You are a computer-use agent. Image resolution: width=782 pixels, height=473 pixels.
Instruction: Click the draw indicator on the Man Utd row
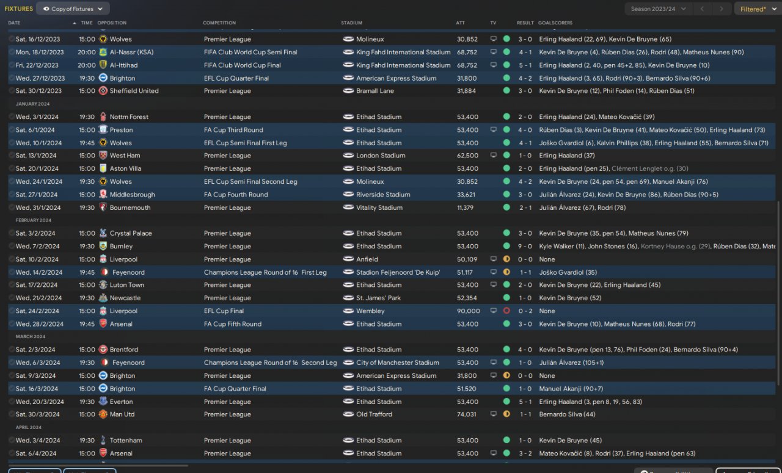point(506,414)
